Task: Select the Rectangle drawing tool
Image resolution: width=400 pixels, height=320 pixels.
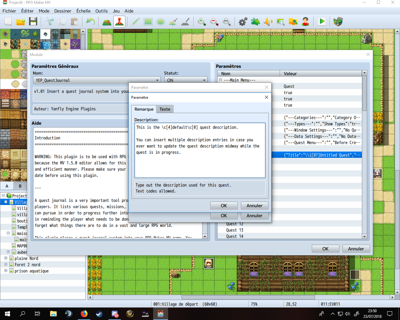Action: (148, 22)
